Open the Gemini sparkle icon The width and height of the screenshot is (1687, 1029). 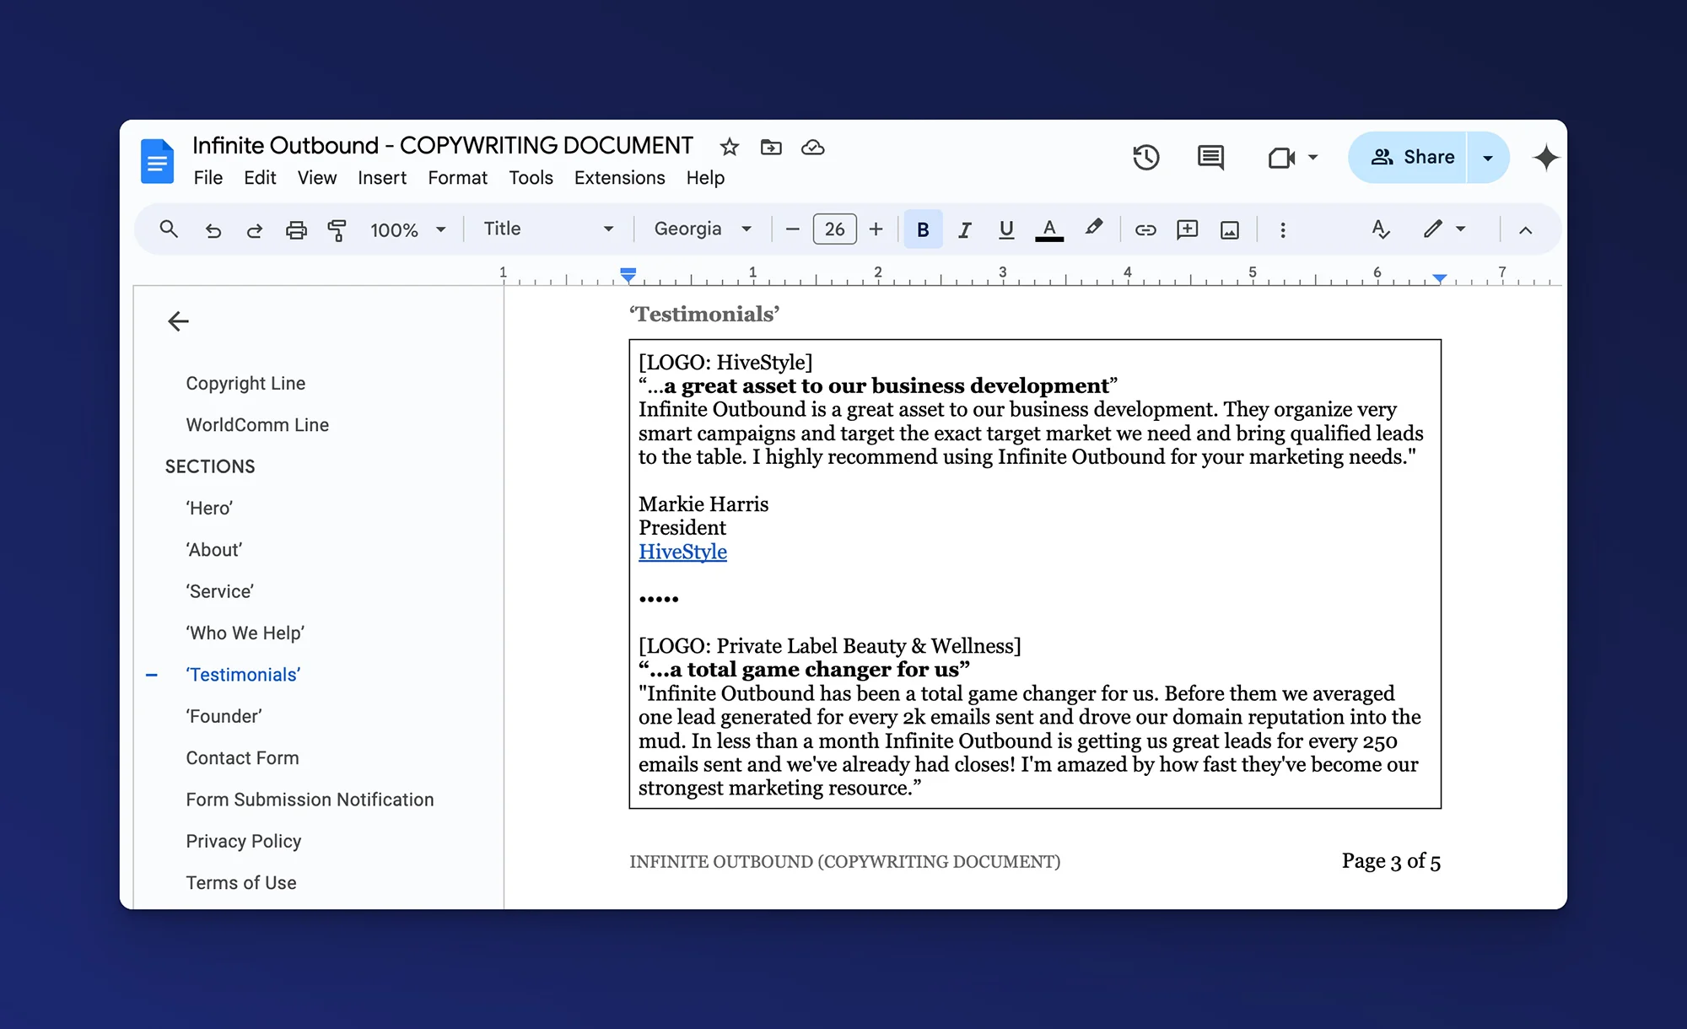pyautogui.click(x=1545, y=158)
